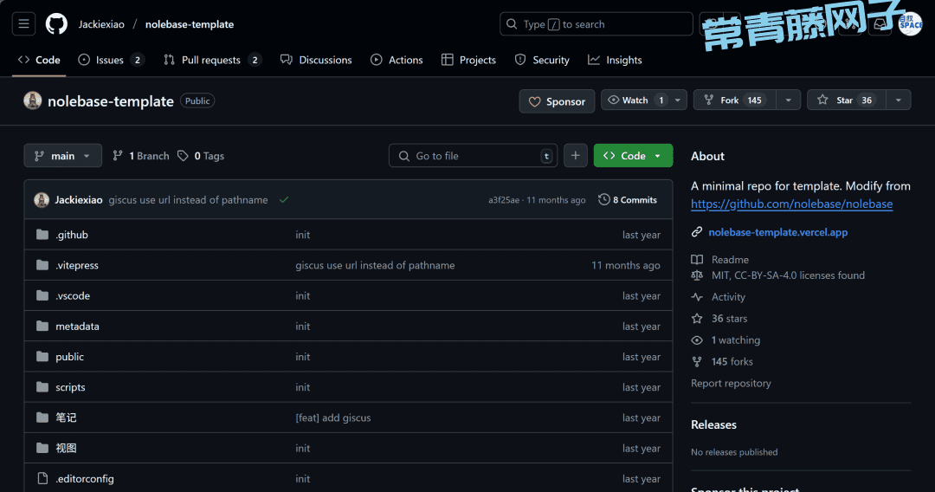Open the Projects tab
Screen dimensions: 935x492
[x=468, y=60]
